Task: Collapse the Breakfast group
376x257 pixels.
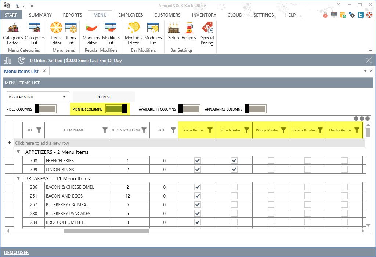Action: point(19,178)
